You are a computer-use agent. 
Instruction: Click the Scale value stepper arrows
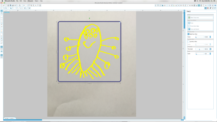(x=210, y=53)
